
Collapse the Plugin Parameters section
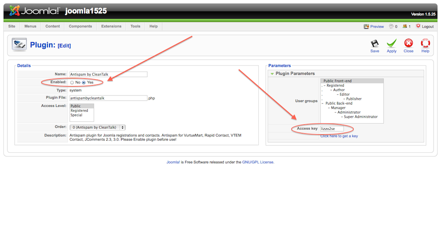(272, 74)
